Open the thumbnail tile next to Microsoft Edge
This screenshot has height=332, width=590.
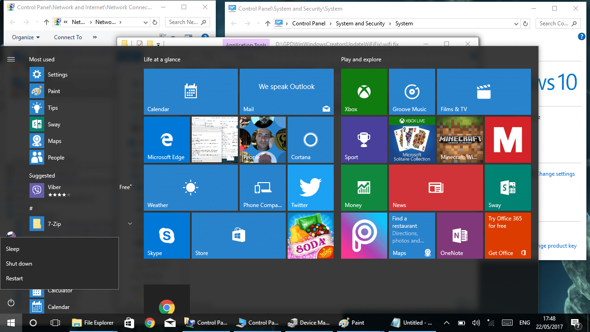click(x=215, y=140)
